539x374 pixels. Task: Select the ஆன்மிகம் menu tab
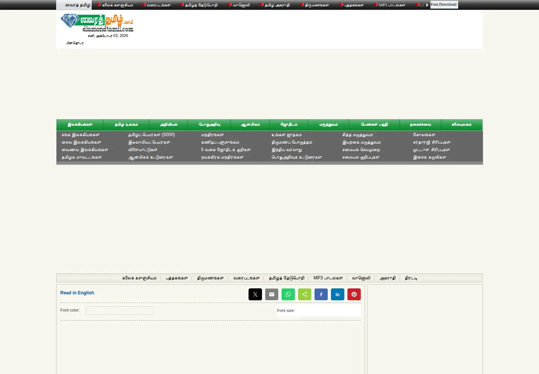[250, 125]
